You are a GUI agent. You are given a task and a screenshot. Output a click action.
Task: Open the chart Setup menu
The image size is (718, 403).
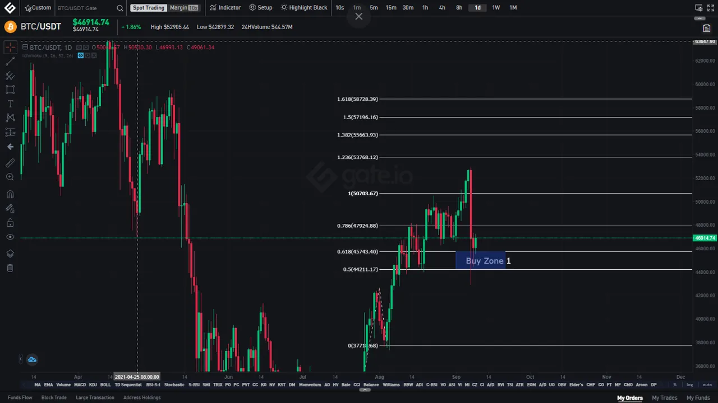point(261,8)
